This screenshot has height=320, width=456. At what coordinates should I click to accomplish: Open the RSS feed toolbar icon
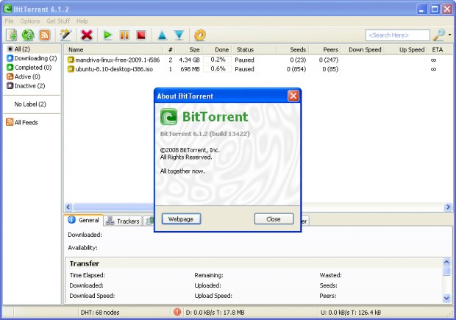tap(44, 35)
